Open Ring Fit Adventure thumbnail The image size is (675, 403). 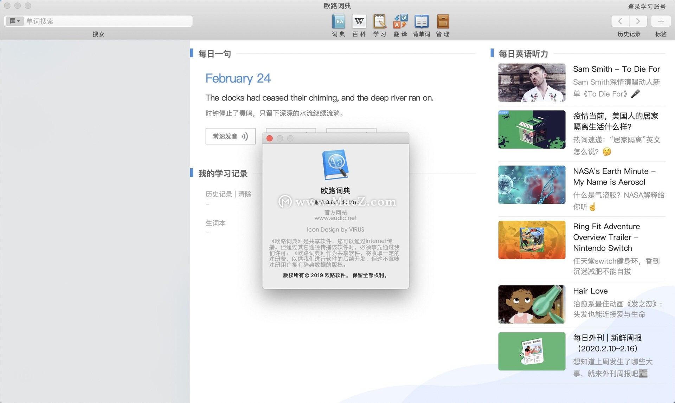click(x=532, y=240)
